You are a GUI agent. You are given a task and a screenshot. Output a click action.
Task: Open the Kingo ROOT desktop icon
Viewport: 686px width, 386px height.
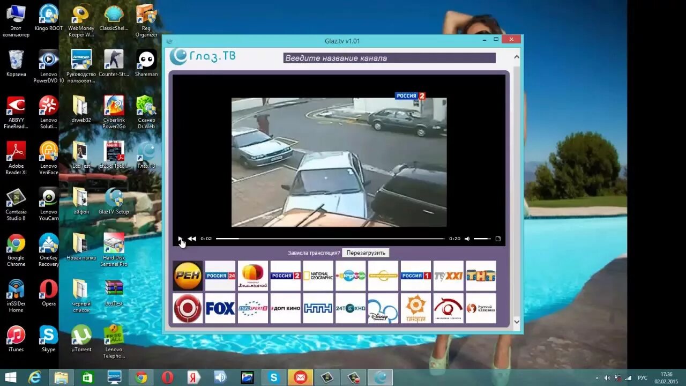49,18
